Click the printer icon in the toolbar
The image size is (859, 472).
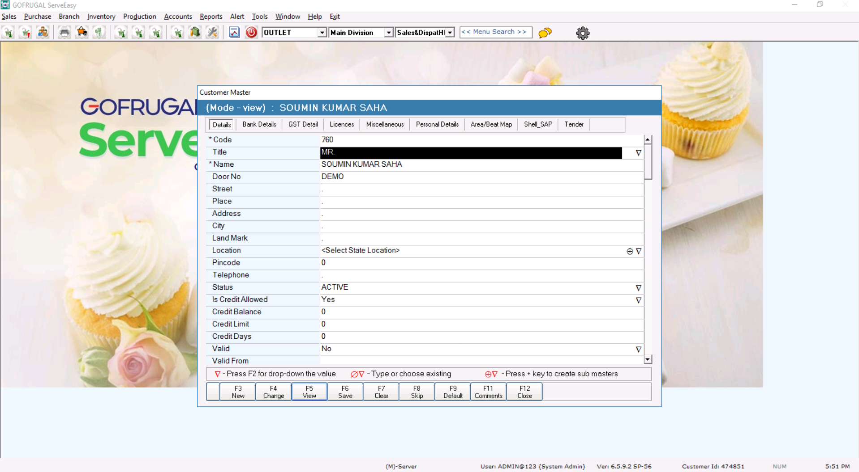click(x=64, y=33)
